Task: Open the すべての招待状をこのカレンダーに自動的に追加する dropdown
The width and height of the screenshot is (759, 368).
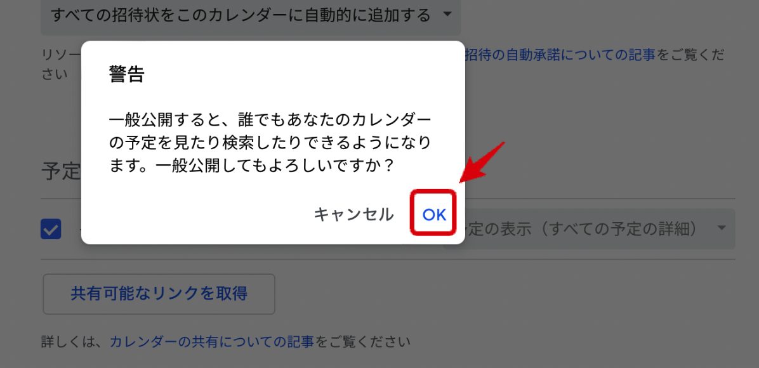Action: tap(251, 15)
